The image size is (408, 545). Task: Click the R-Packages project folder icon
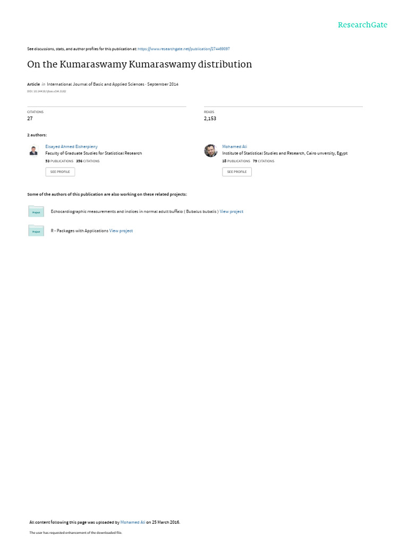pyautogui.click(x=36, y=230)
